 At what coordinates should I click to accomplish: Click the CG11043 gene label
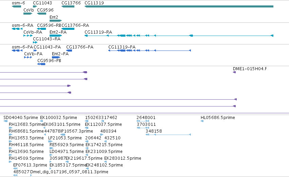coord(42,3)
